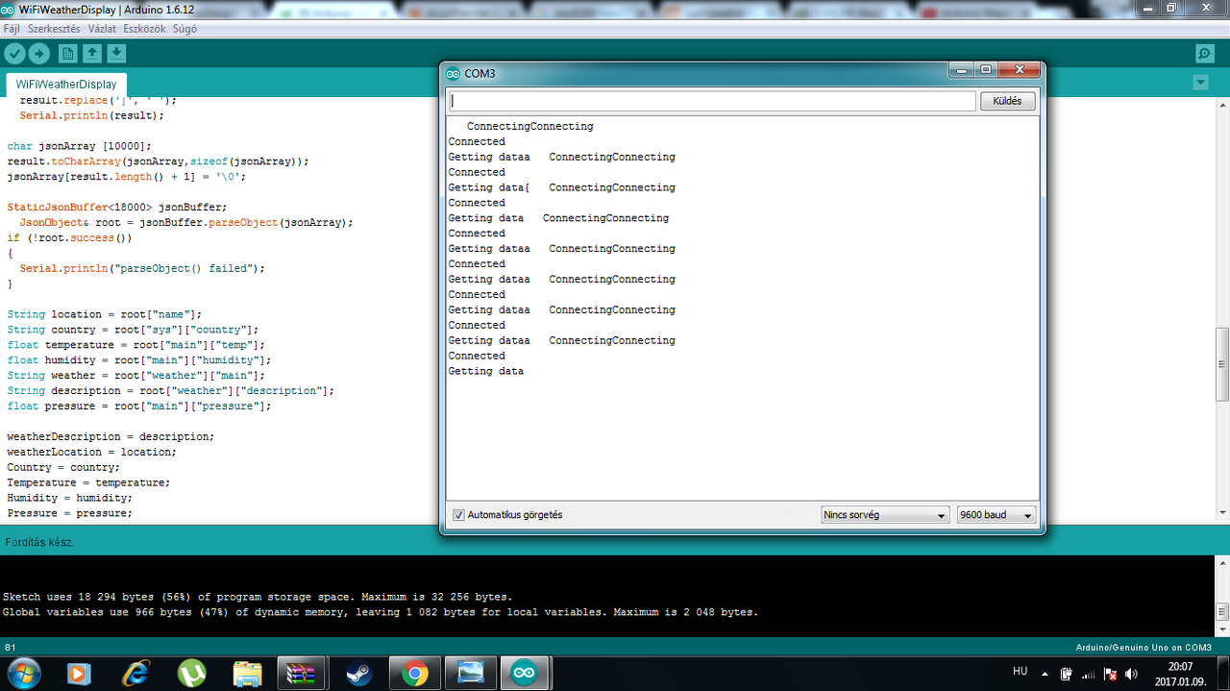Open the Súgó menu
The image size is (1230, 691).
click(184, 29)
